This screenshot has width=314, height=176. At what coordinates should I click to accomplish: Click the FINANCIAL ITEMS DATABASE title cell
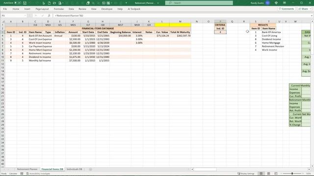(98, 28)
